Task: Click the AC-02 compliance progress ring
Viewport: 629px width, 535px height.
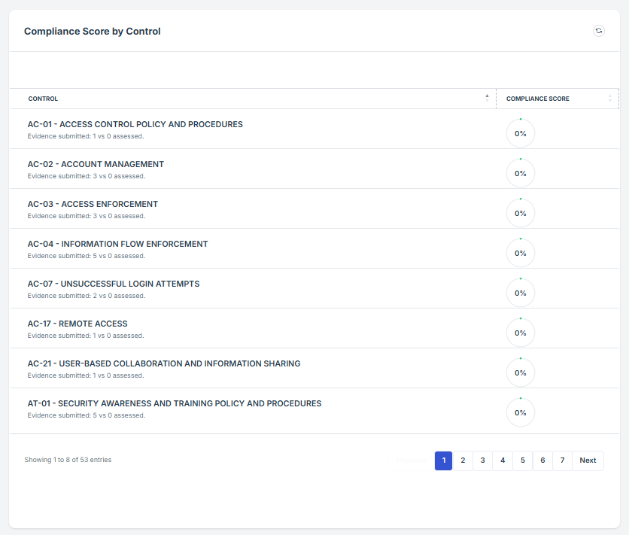Action: click(x=520, y=173)
